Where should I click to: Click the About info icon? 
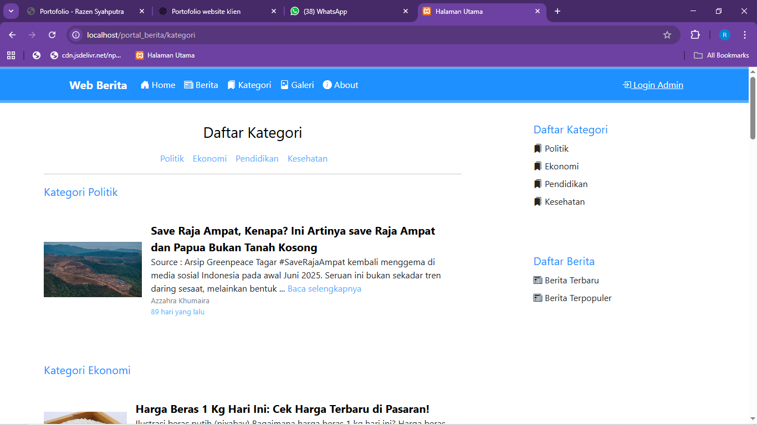click(x=326, y=85)
